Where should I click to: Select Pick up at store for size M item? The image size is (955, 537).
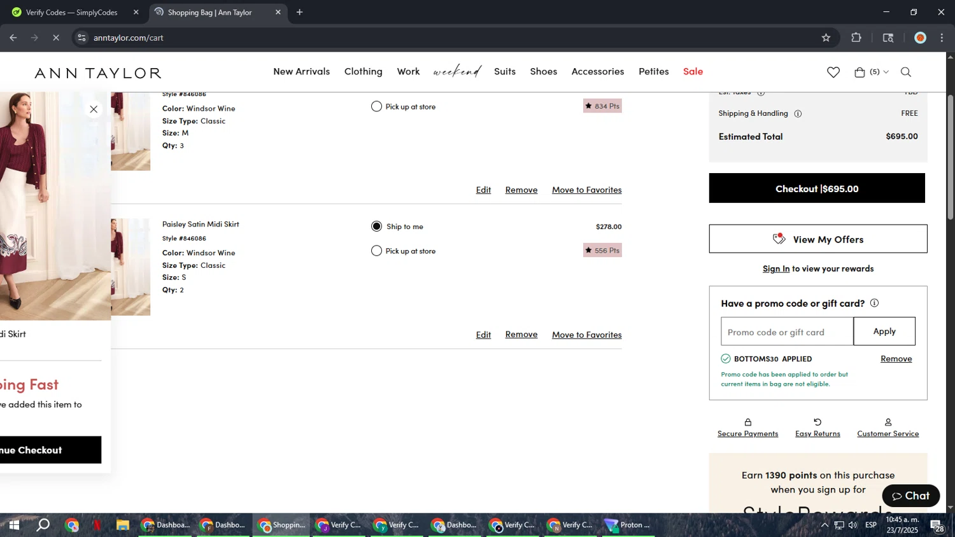point(376,106)
